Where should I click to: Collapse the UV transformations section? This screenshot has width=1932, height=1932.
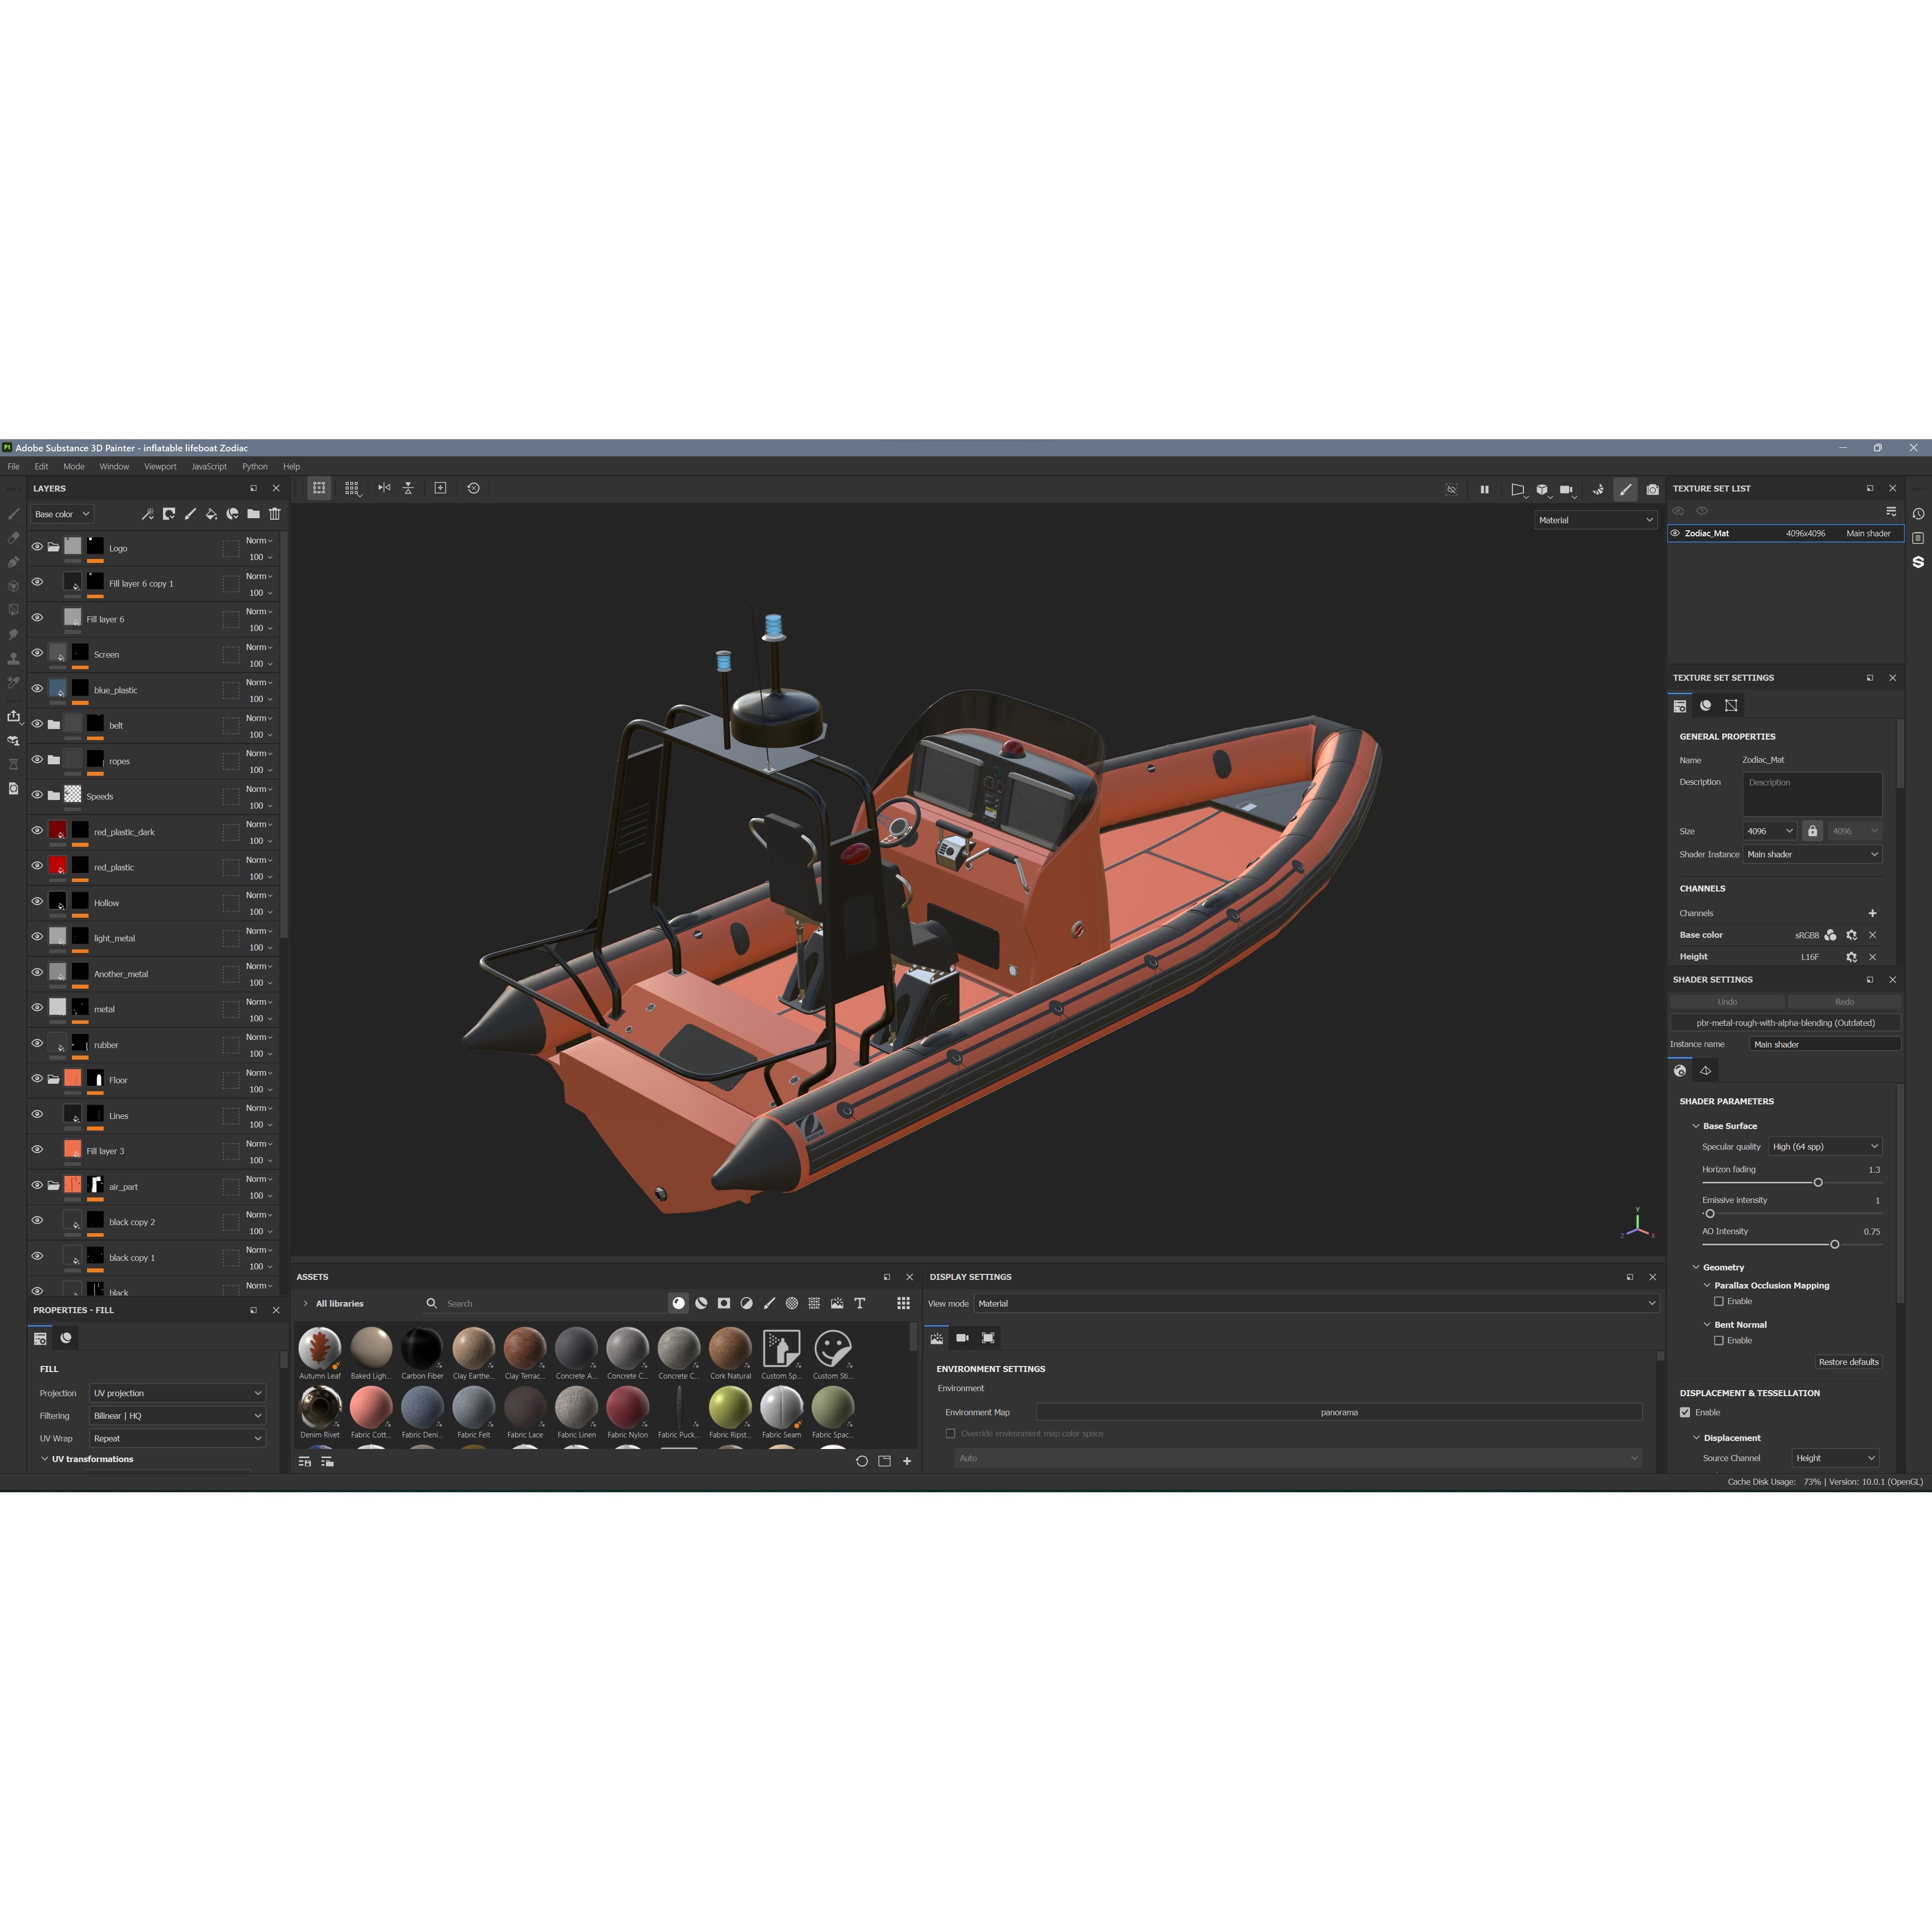click(45, 1459)
